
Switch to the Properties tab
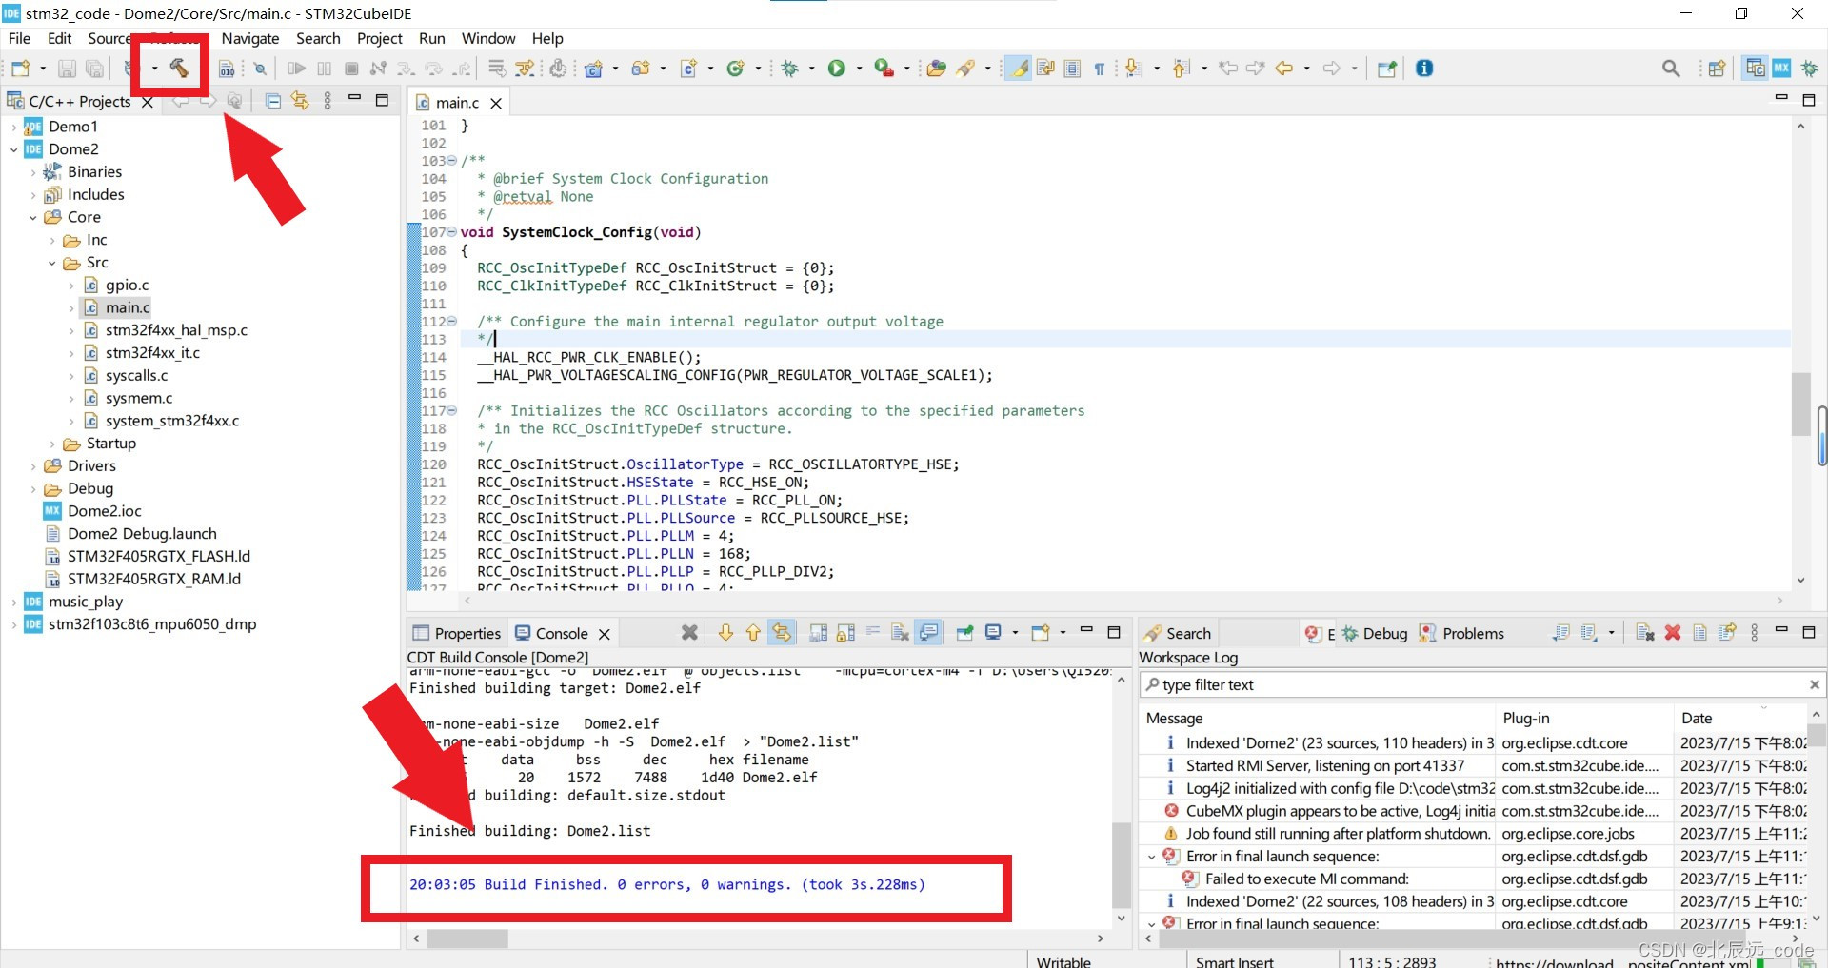tap(457, 633)
